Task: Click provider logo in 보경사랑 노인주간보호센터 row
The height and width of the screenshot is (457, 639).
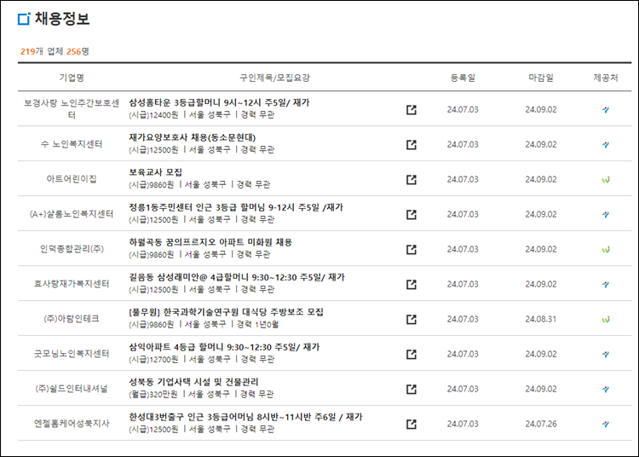Action: pyautogui.click(x=606, y=110)
